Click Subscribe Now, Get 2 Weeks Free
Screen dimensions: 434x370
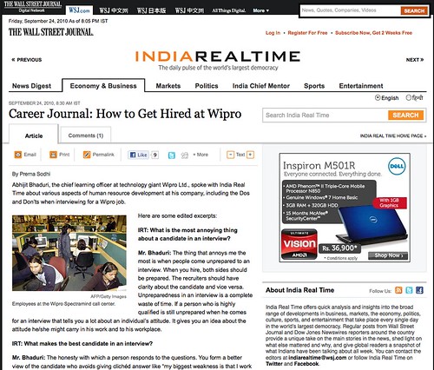pos(373,33)
